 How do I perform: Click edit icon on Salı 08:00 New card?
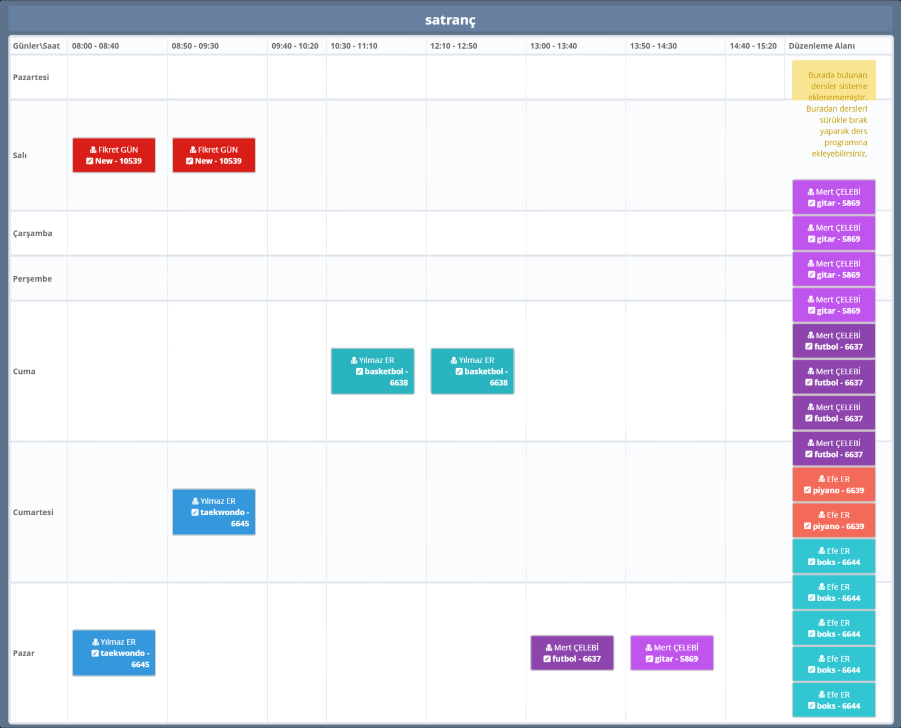pyautogui.click(x=90, y=161)
